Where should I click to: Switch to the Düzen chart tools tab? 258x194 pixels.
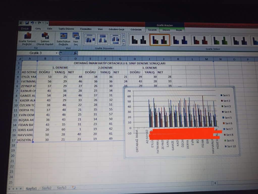(x=166, y=30)
